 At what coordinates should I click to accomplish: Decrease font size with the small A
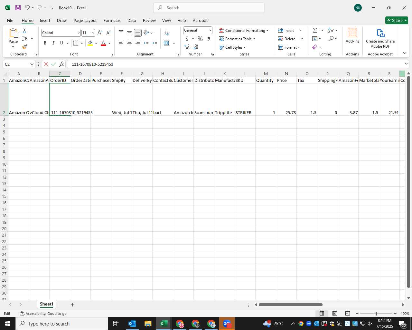click(x=108, y=33)
